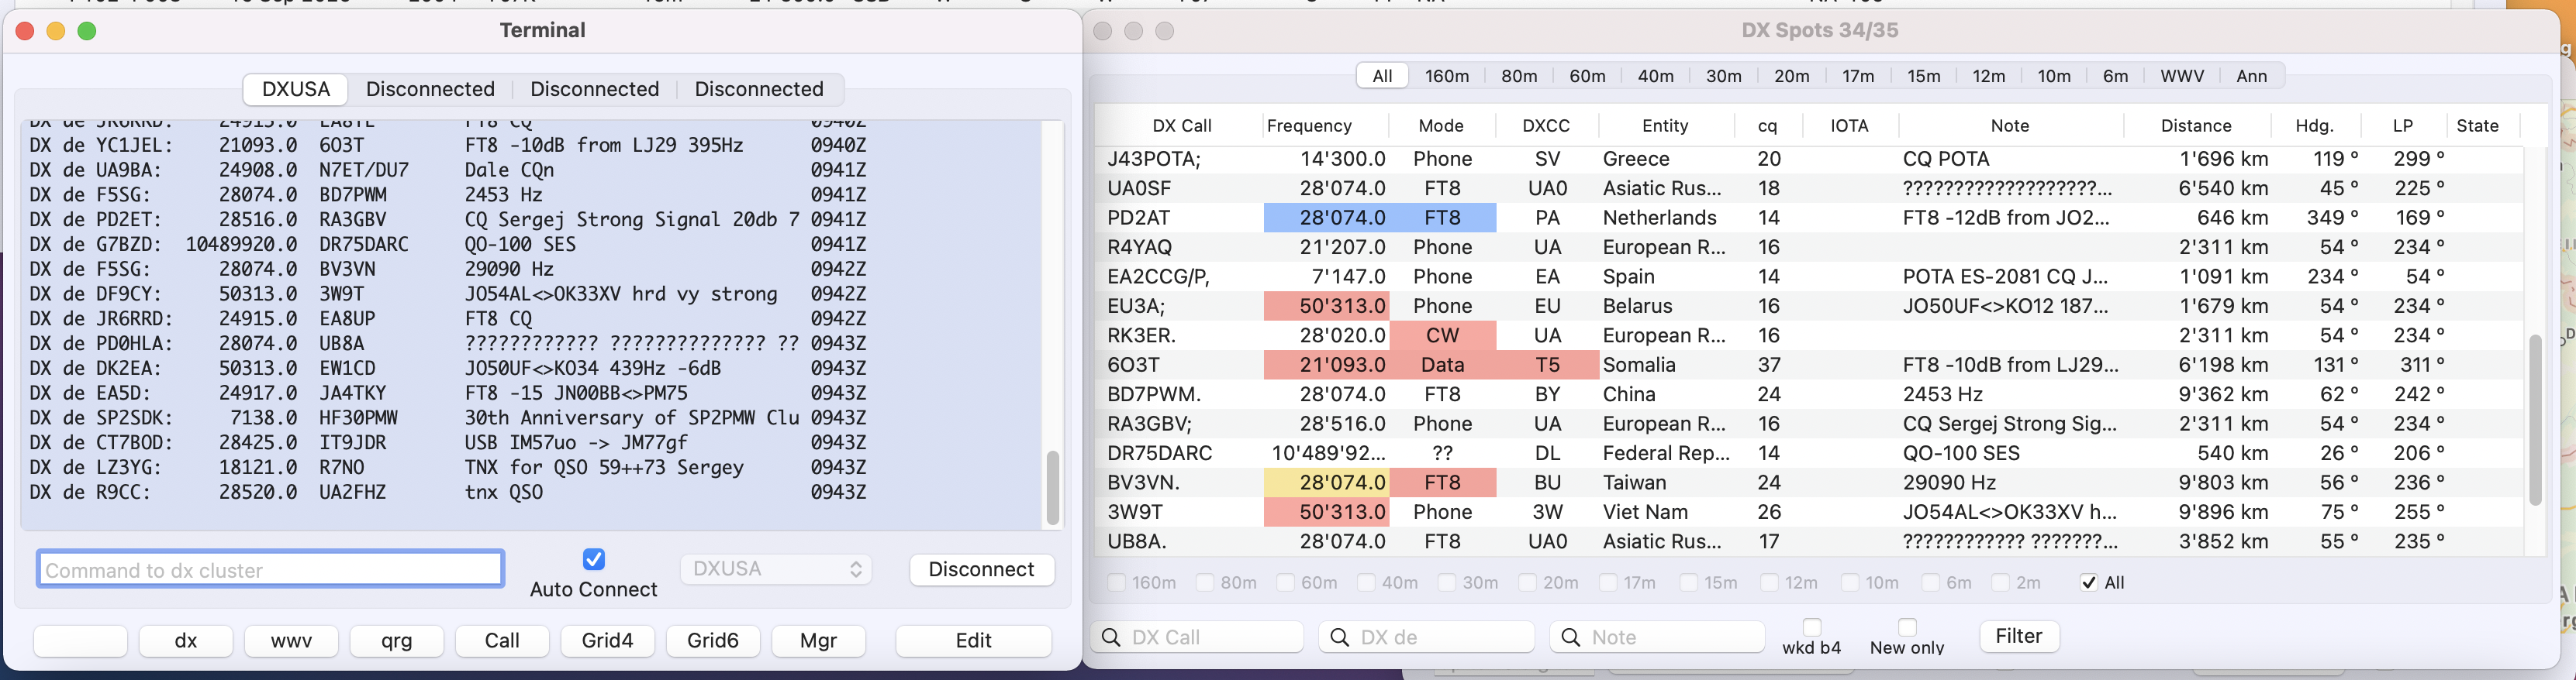Click the Edit button in Terminal

[x=974, y=641]
